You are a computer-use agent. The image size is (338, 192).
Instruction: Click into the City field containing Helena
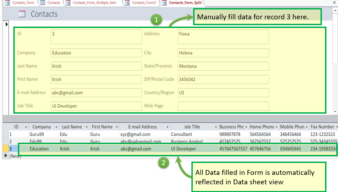tap(223, 53)
